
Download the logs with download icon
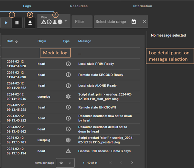30,23
